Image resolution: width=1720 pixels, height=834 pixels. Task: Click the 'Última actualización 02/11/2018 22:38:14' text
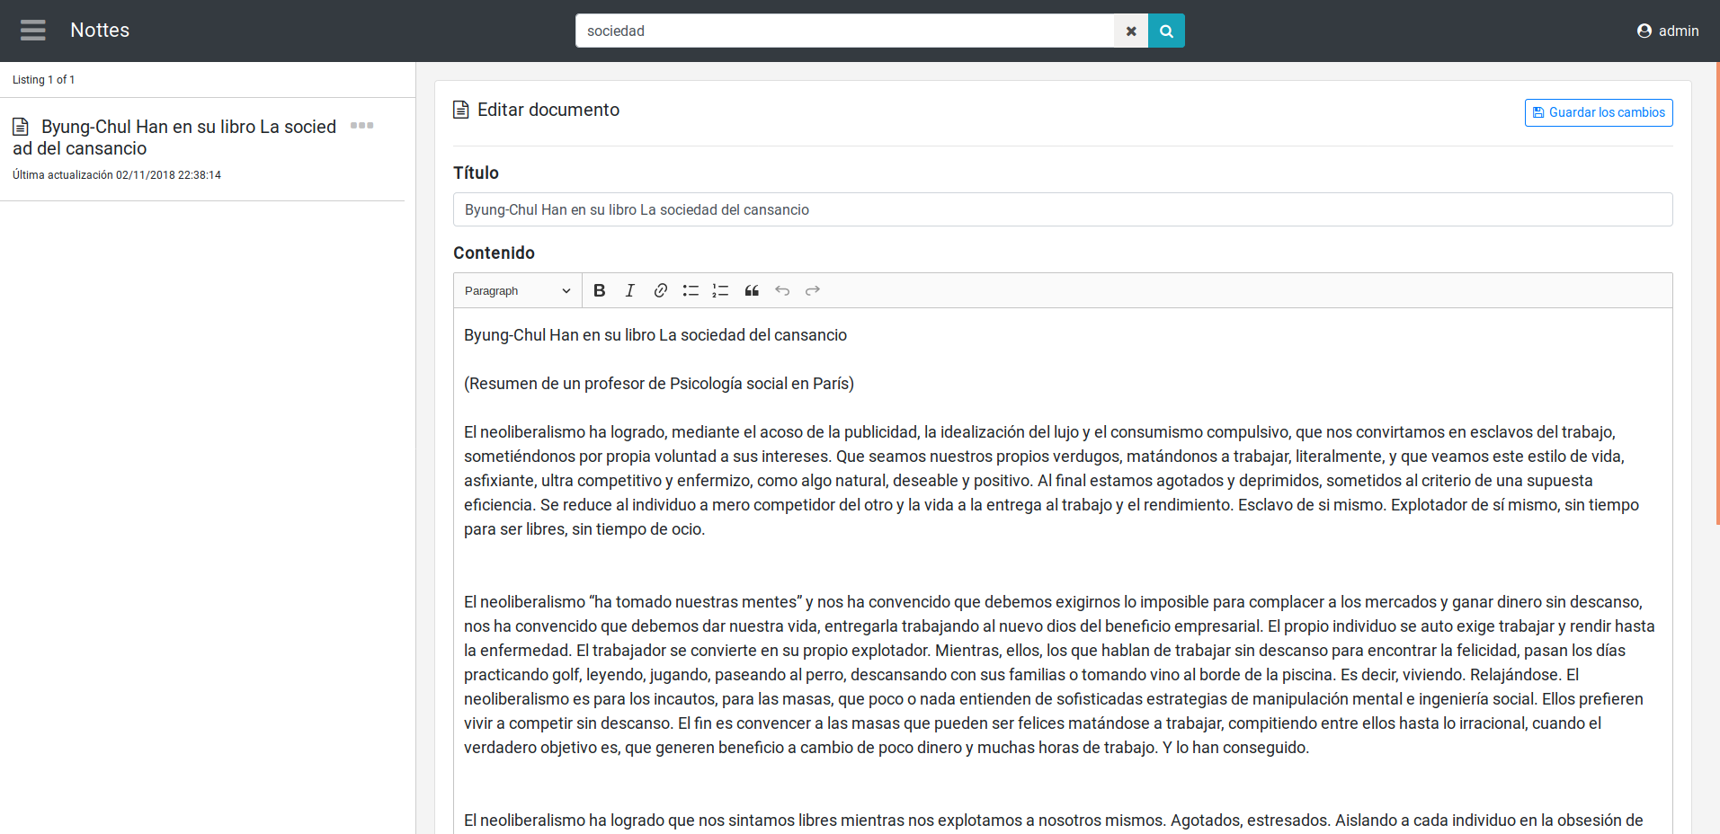[x=117, y=175]
